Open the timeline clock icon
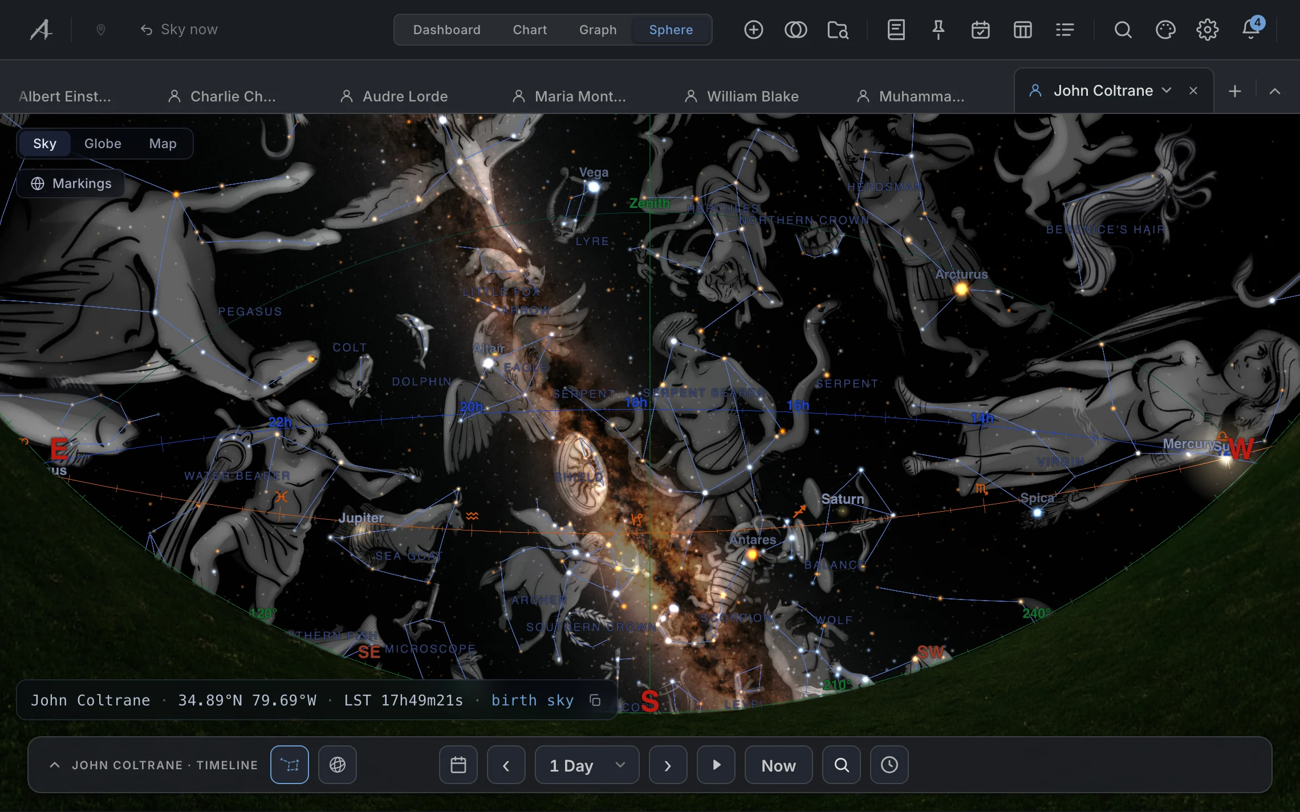The image size is (1300, 812). 889,765
